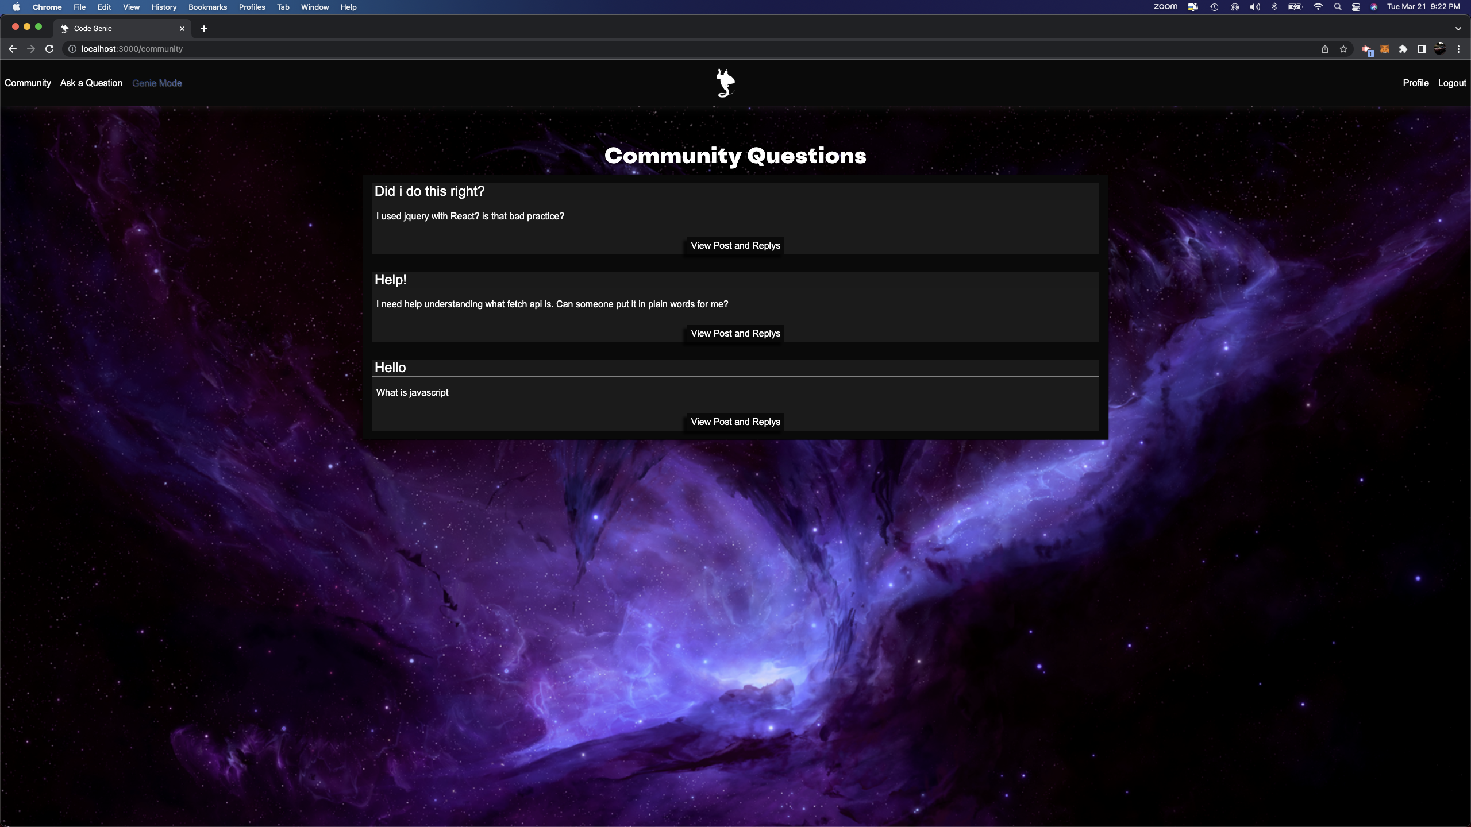Open the Chrome History menu

(164, 7)
